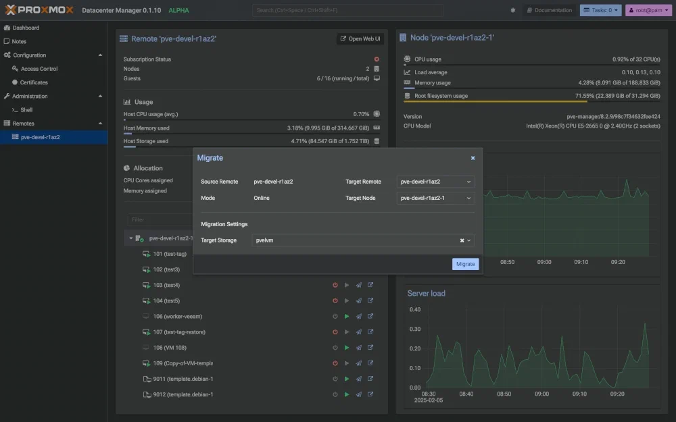Shut down guest 107 (test-tag-restore) with the power icon

point(335,332)
